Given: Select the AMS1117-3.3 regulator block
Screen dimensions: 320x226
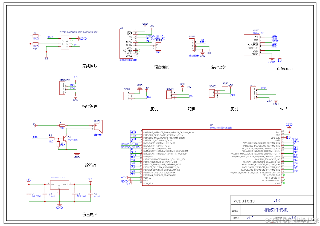Looking at the screenshot, I should click(x=59, y=185).
